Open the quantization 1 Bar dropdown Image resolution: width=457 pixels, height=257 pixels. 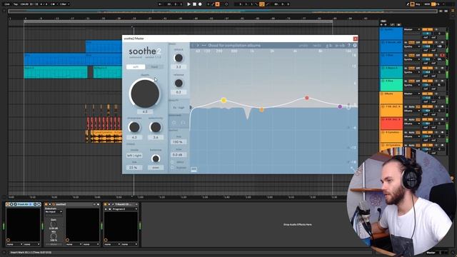pyautogui.click(x=65, y=4)
